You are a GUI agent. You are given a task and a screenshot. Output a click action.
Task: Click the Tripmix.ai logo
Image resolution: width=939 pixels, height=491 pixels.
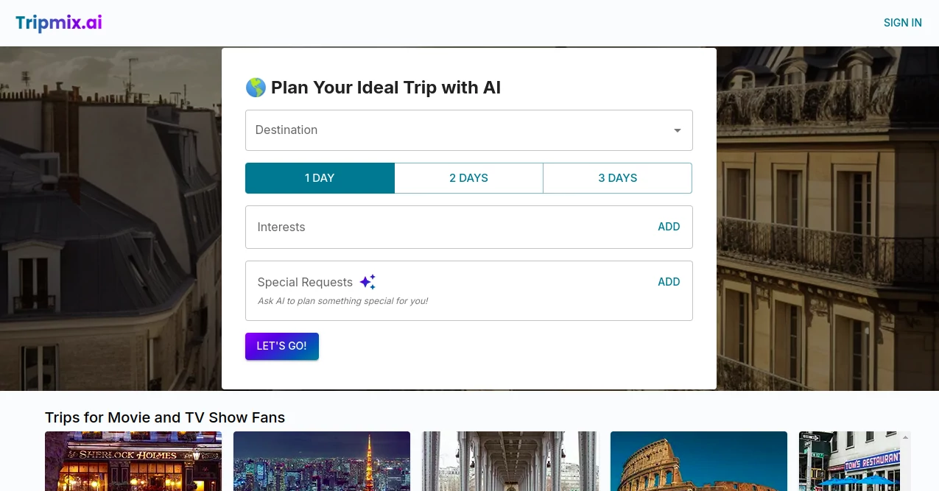(x=58, y=23)
